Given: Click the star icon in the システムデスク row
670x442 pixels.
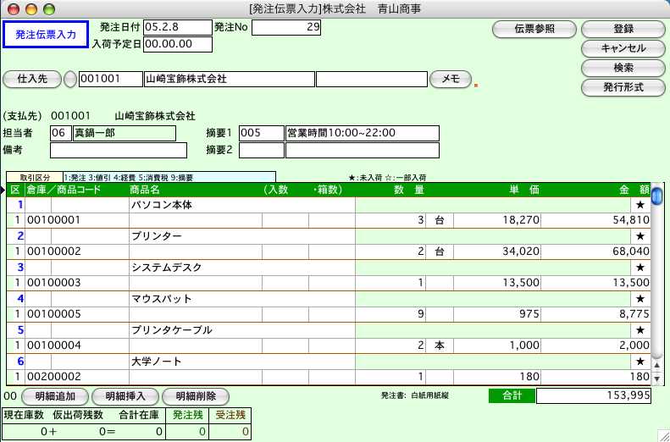Looking at the screenshot, I should pos(640,268).
